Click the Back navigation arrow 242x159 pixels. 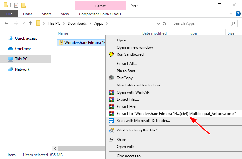(x=7, y=23)
